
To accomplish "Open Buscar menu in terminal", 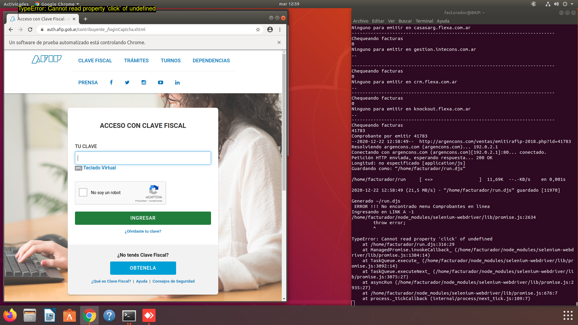I will 405,21.
